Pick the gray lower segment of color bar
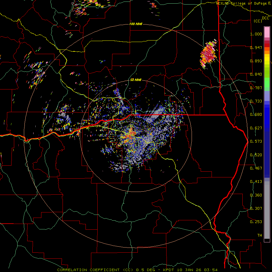Viewport: 272px width, 272px height. [267, 210]
